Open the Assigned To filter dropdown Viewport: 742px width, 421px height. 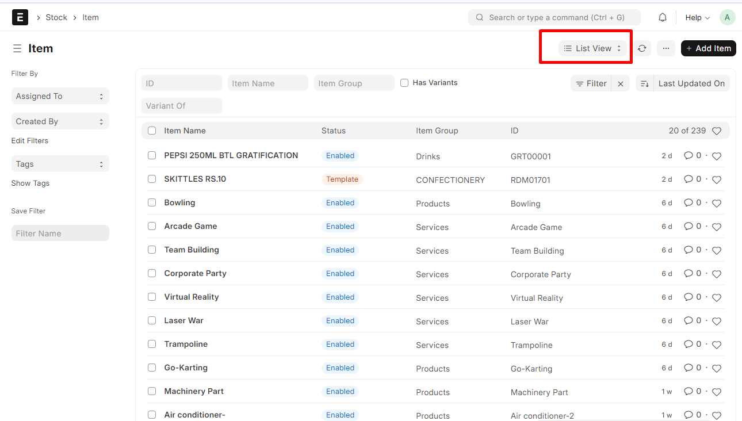60,96
